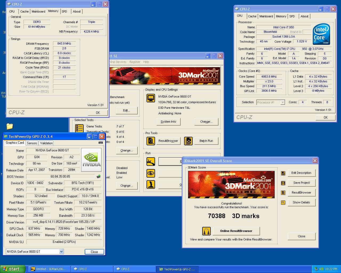
Task: Open the desktop folder icon
Action: coord(10,126)
